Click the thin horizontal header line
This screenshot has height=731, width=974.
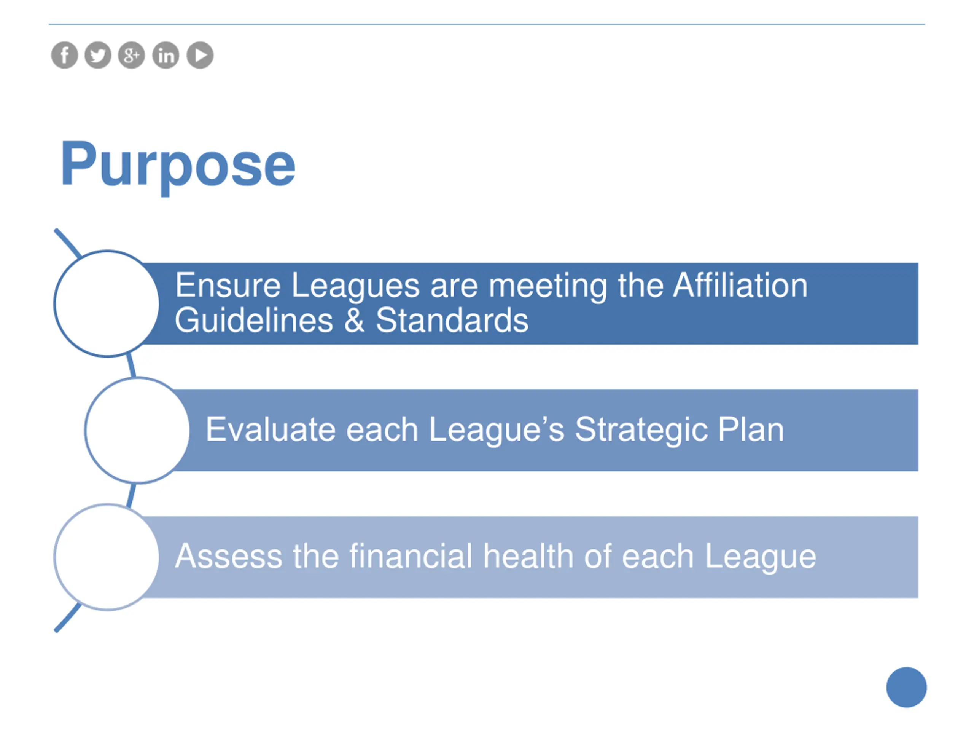487,24
